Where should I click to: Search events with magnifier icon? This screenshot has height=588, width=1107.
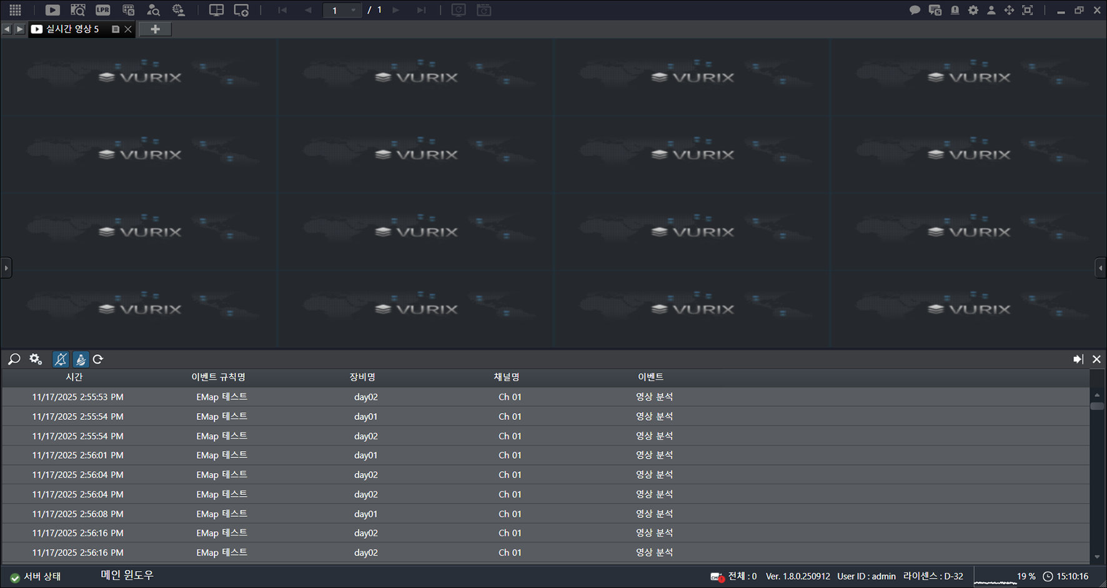pos(14,359)
